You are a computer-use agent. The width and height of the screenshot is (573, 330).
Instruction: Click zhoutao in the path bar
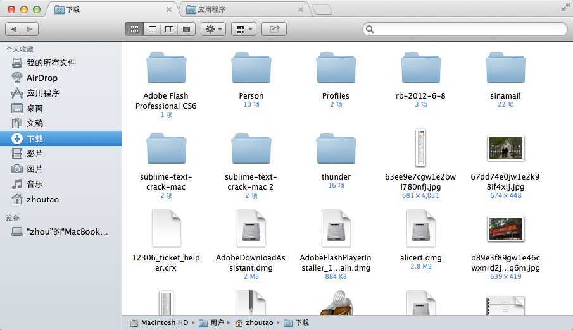[255, 322]
